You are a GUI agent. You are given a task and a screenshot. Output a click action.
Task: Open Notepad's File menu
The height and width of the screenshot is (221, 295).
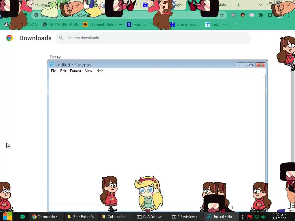pyautogui.click(x=53, y=71)
